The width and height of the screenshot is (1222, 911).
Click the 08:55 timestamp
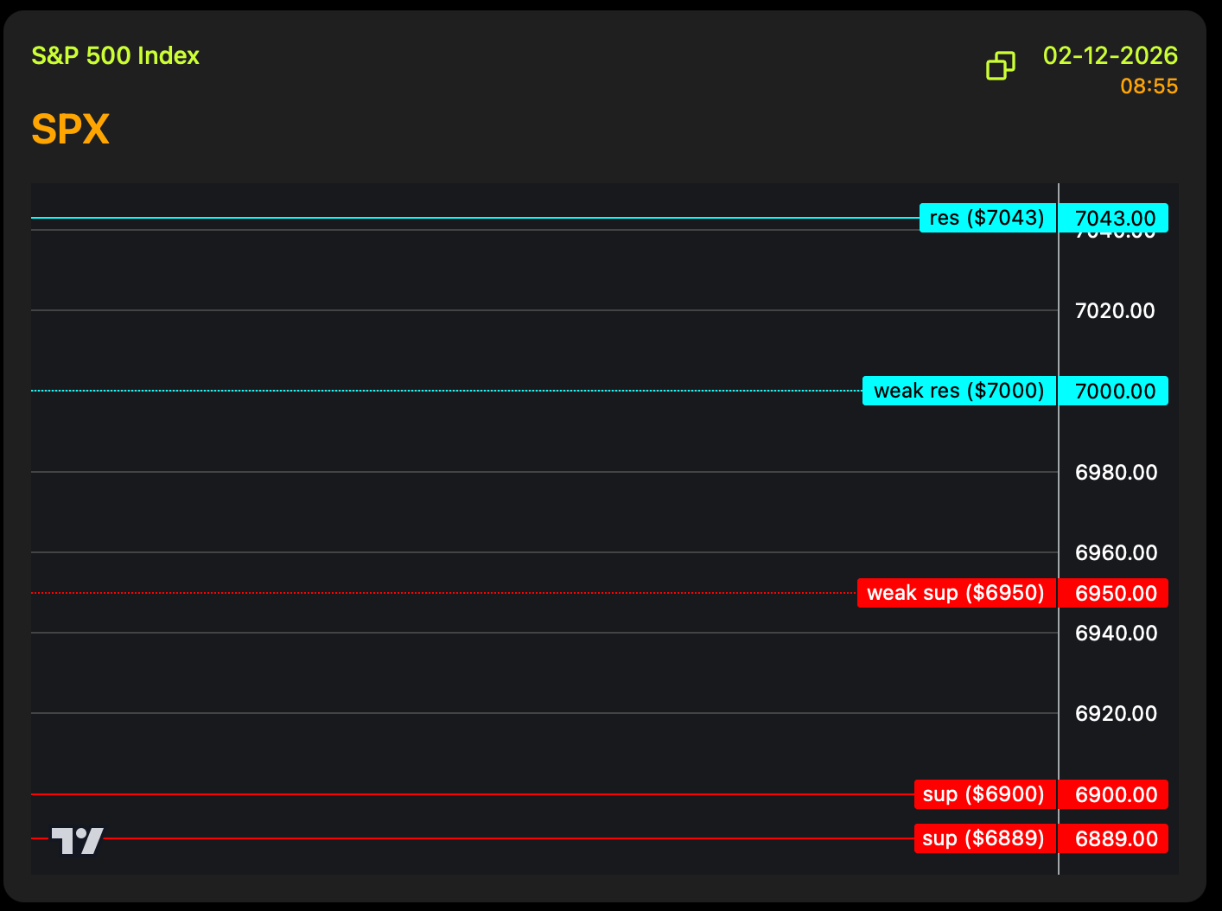(1149, 86)
